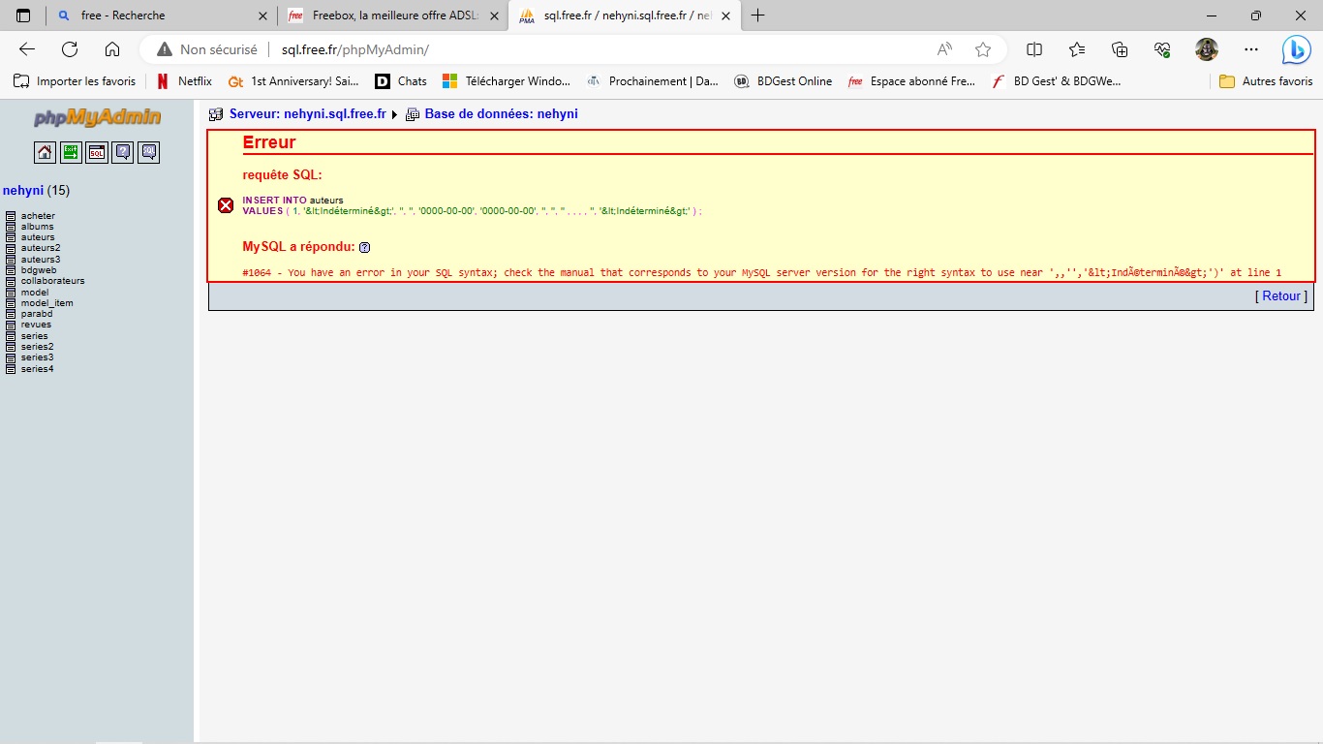
Task: Open Browser essentials heart icon
Action: pyautogui.click(x=1162, y=49)
